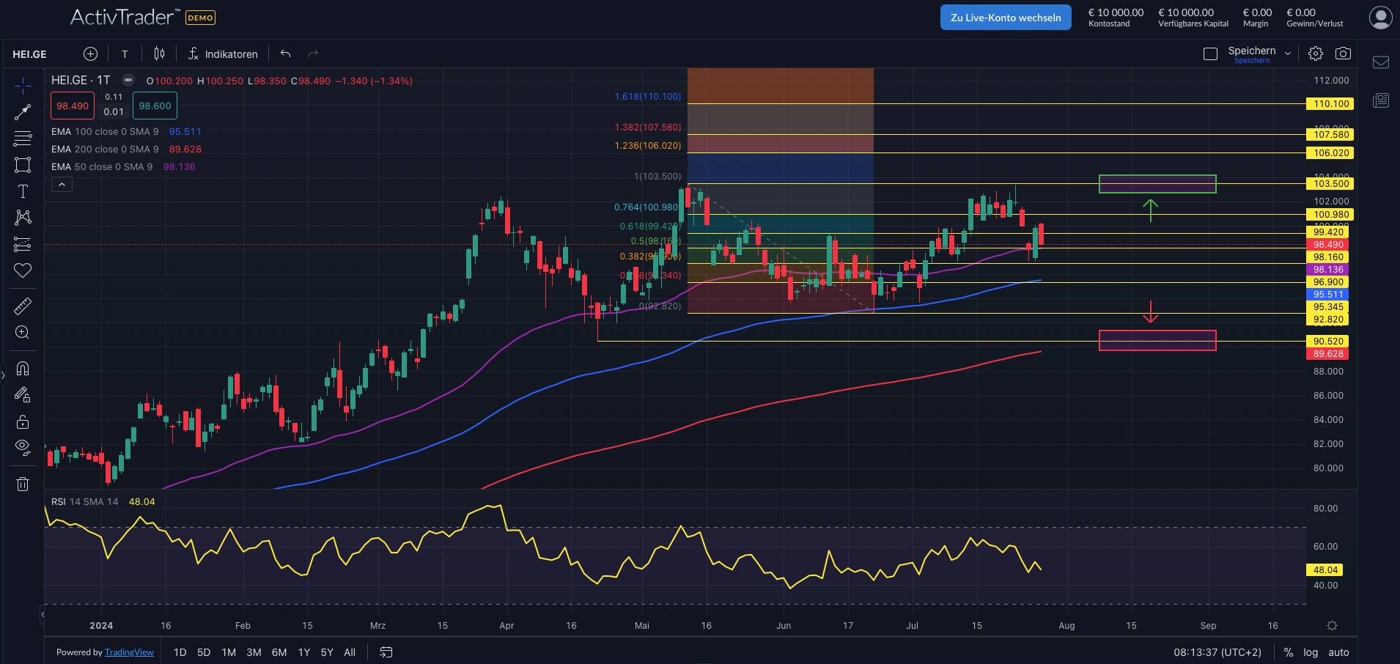This screenshot has height=664, width=1400.
Task: Click the trash icon to remove drawings
Action: coord(23,484)
